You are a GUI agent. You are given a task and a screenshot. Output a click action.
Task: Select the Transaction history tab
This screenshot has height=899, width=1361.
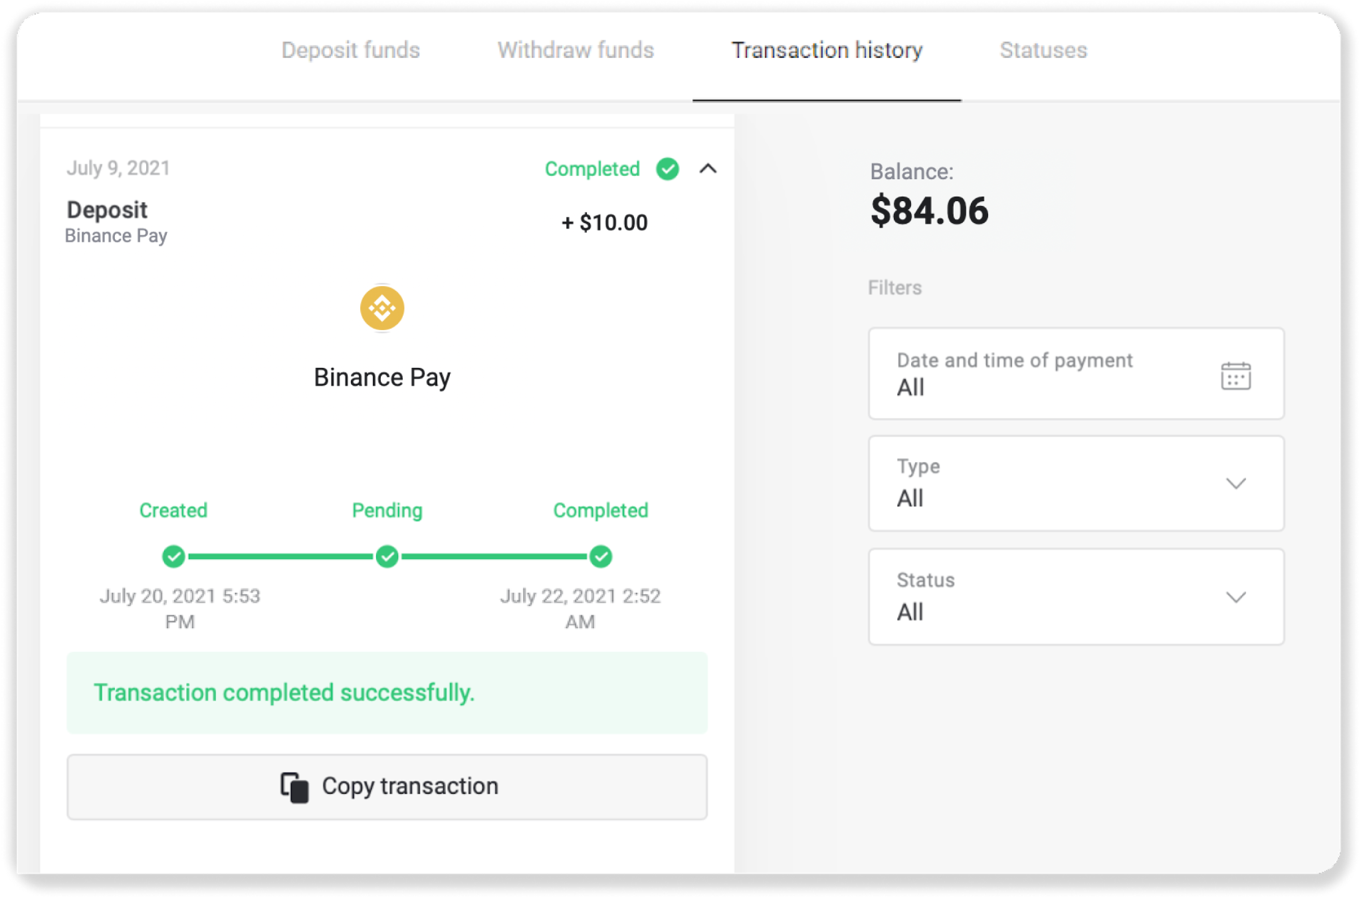[827, 50]
